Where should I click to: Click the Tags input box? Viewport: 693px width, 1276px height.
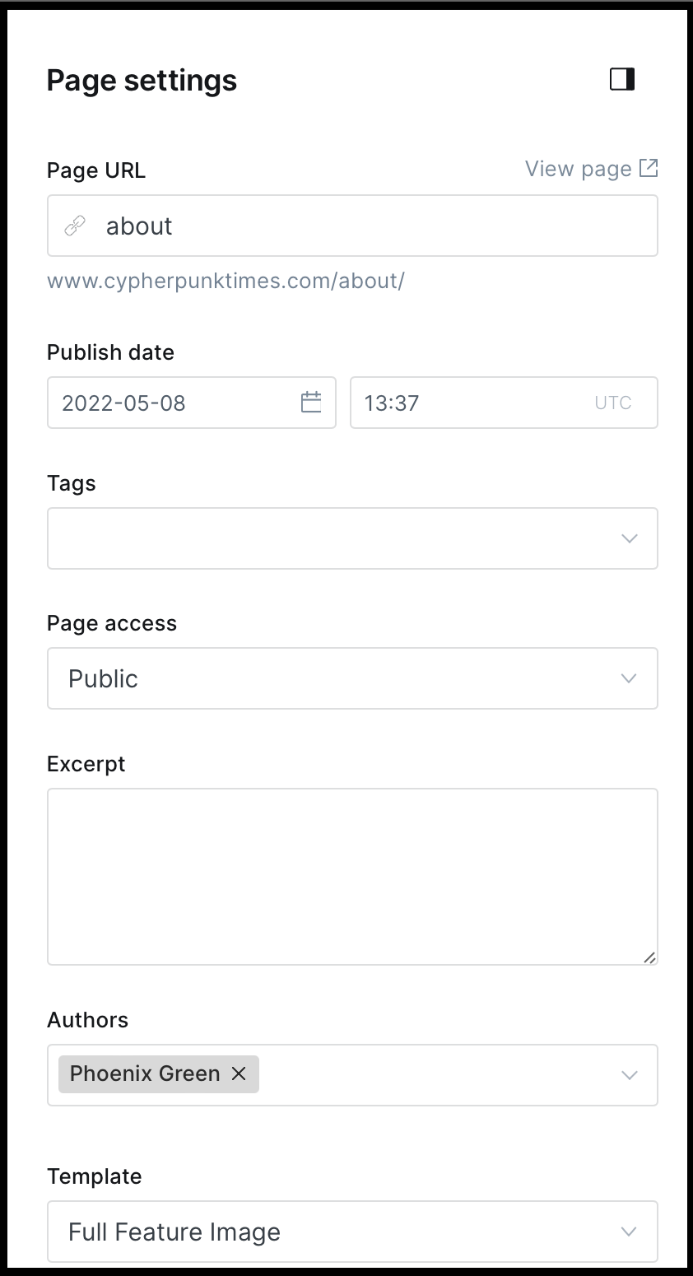point(352,538)
